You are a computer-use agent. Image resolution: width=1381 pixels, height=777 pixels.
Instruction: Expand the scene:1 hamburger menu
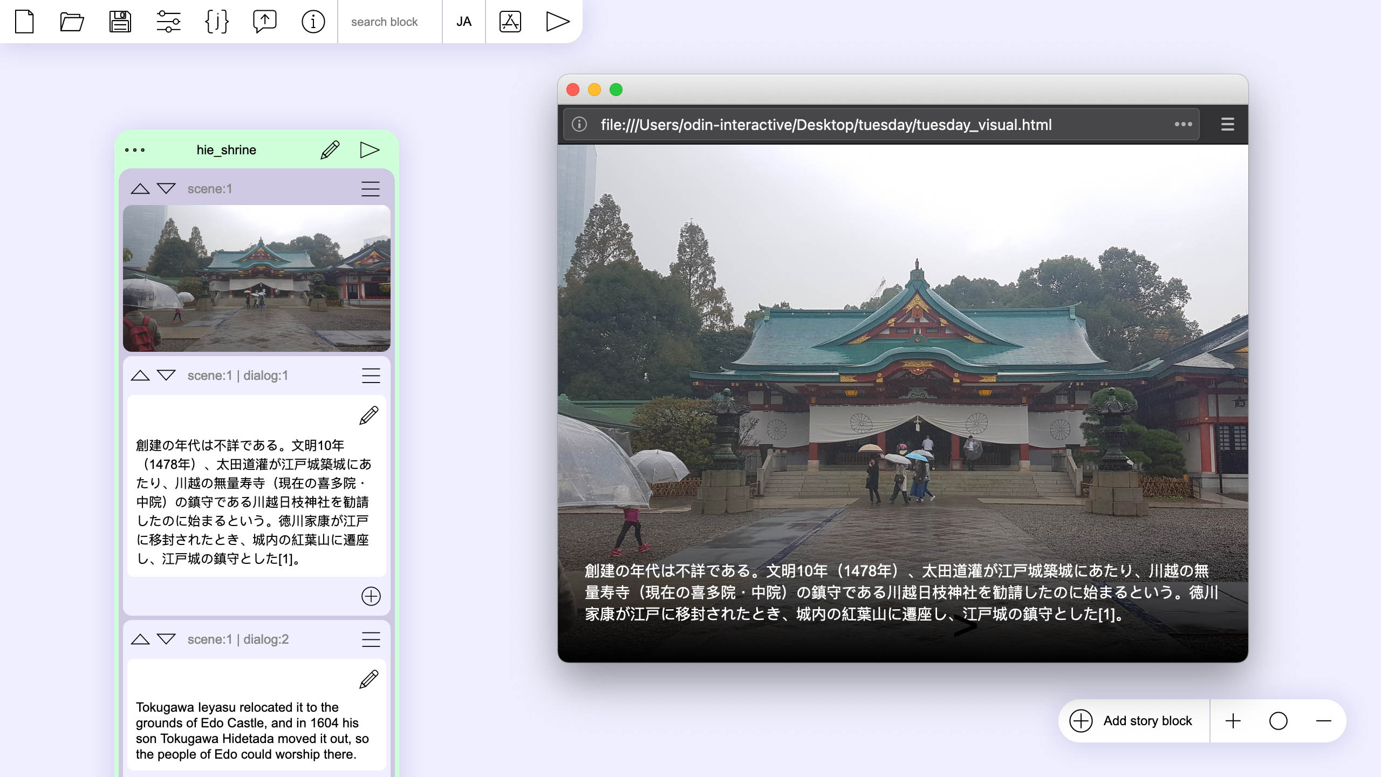click(x=370, y=189)
